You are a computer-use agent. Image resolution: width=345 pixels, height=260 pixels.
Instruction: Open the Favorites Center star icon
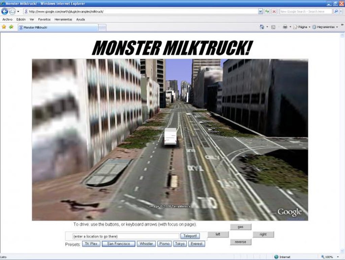coord(4,27)
